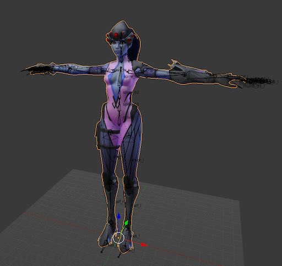Select the thumb_03_l bone label
The image size is (282, 266).
click(254, 86)
